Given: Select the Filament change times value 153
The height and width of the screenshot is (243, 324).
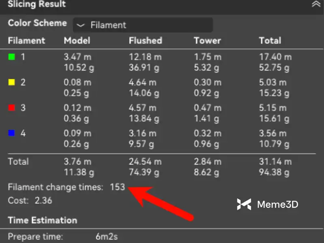Looking at the screenshot, I should click(x=117, y=188).
